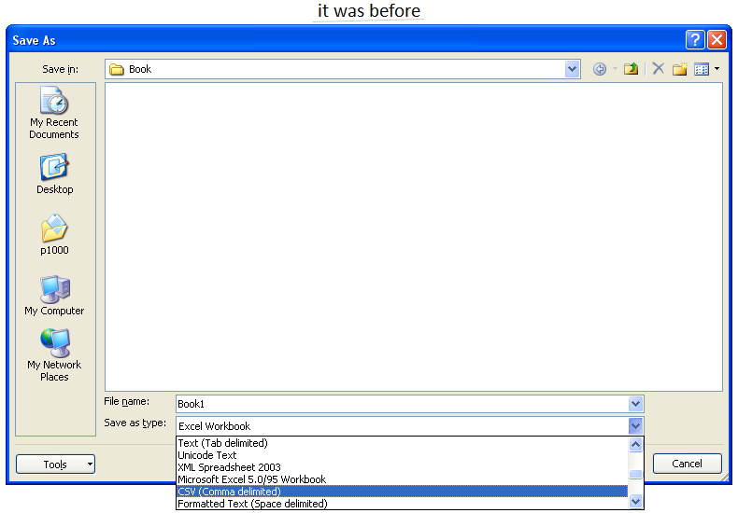Collapse the Save as type dropdown
Viewport: 738px width, 513px height.
click(635, 426)
